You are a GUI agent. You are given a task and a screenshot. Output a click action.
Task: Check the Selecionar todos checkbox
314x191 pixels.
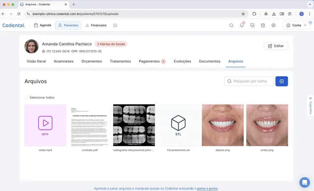click(26, 97)
